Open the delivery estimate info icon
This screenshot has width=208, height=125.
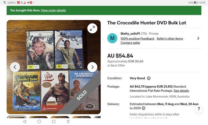coord(144,108)
